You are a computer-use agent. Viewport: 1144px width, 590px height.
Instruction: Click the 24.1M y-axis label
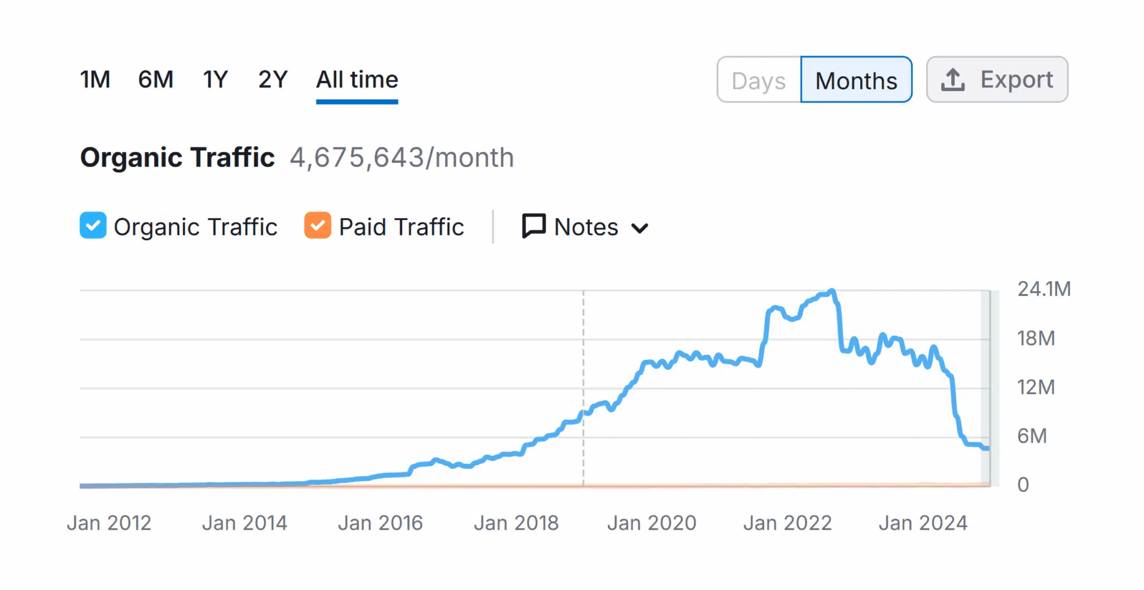pos(1044,289)
